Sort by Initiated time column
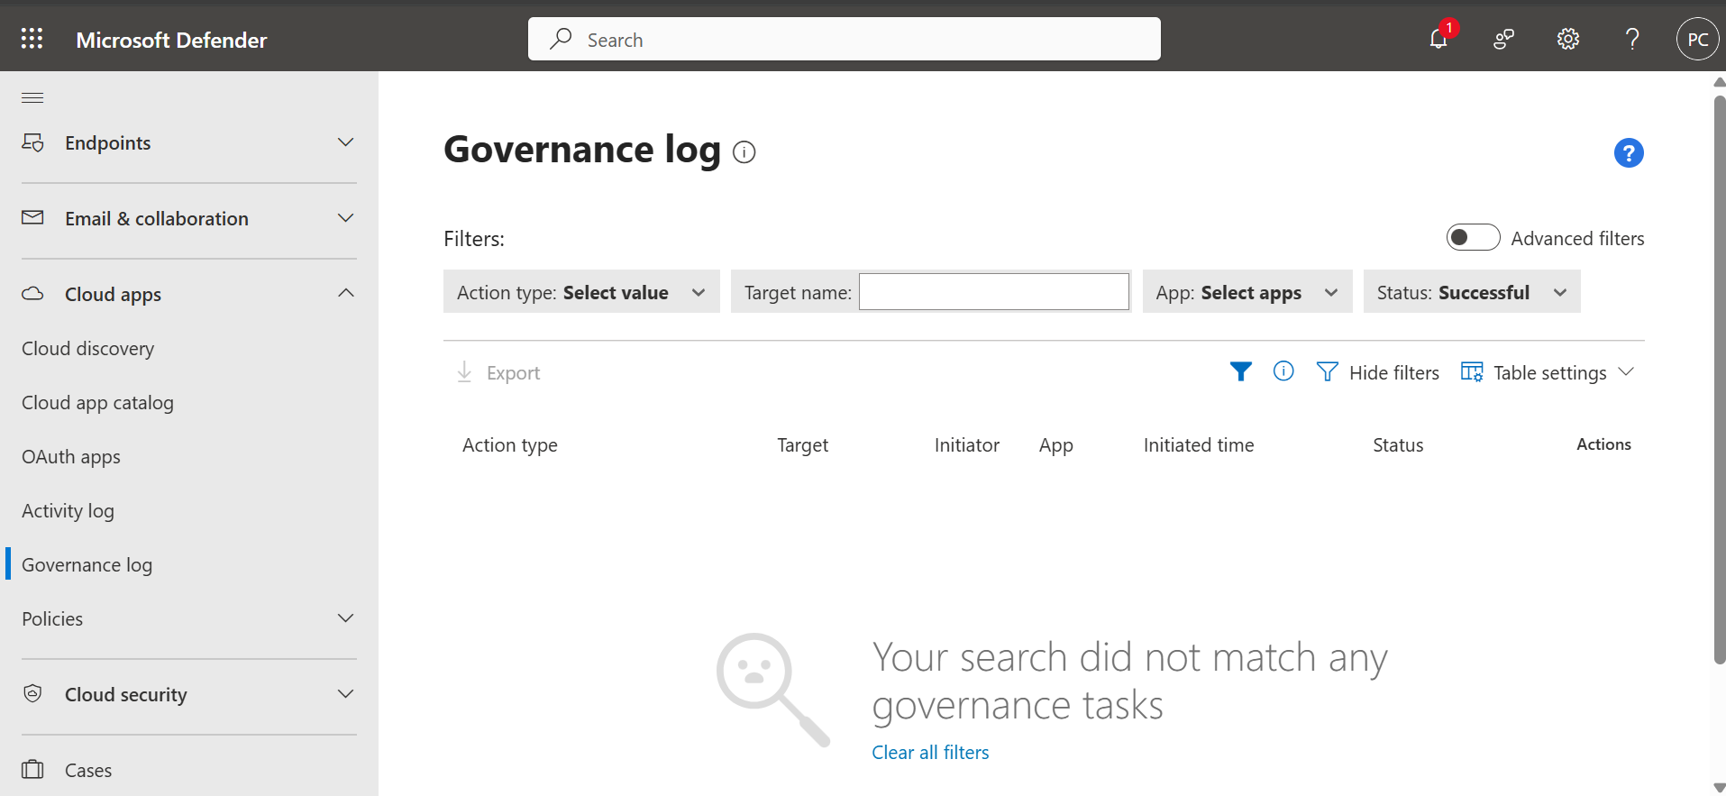The image size is (1726, 796). (1199, 444)
